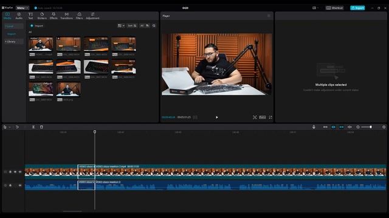Open the aspect ratio selector in Player
Screen dimensions: 389x218
pyautogui.click(x=263, y=117)
